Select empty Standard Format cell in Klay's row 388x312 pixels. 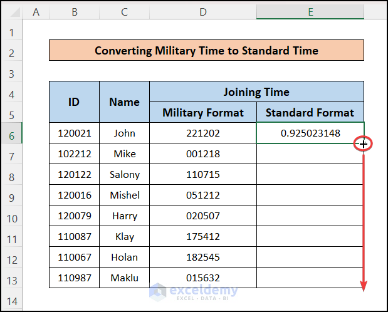310,236
